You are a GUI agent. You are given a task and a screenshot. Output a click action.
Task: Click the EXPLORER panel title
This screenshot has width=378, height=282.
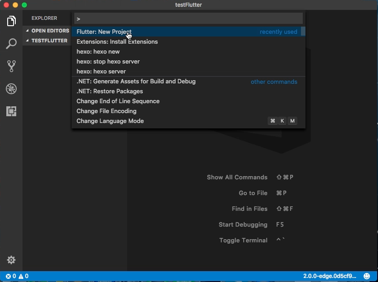coord(44,18)
